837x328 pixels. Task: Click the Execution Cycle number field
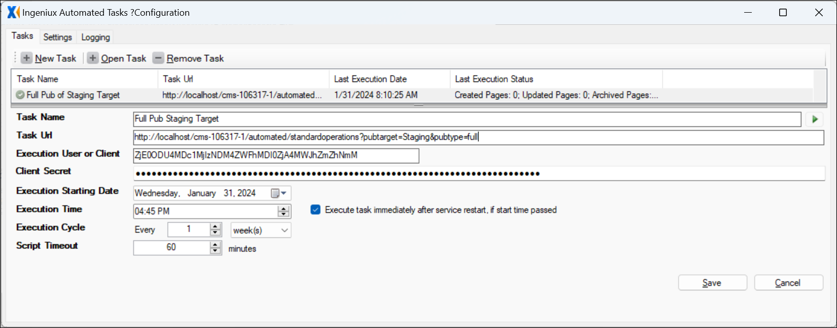189,230
